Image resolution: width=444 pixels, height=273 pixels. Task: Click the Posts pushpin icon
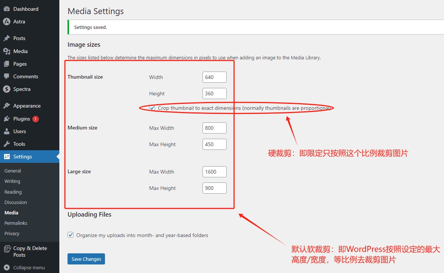pos(7,38)
